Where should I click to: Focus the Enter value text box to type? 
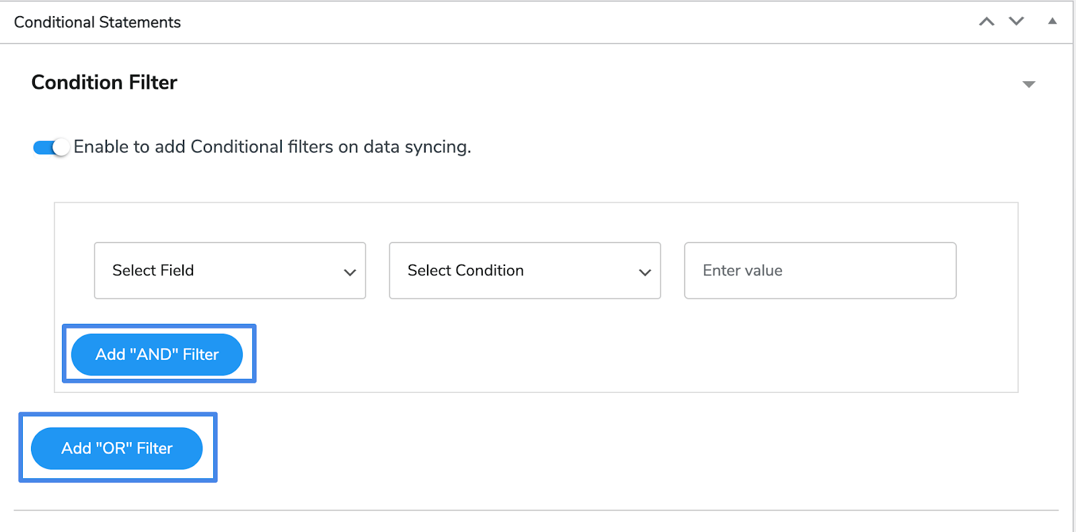pyautogui.click(x=819, y=271)
